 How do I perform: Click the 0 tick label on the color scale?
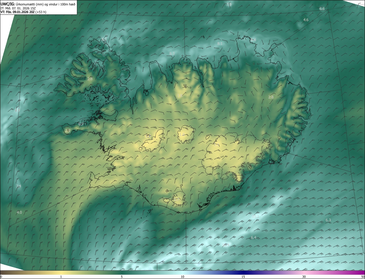click(1, 277)
